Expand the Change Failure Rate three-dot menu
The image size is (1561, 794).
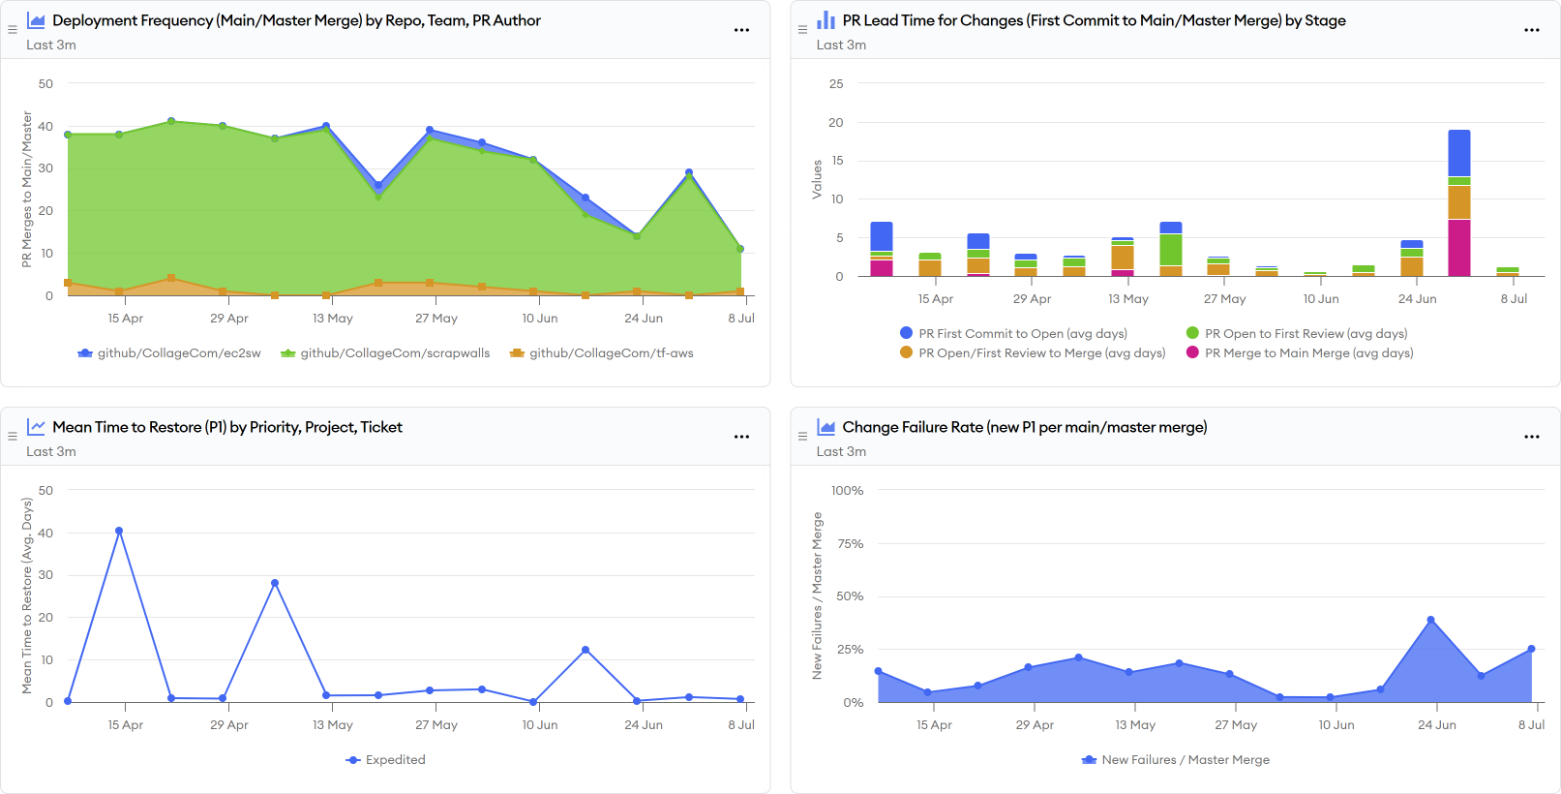[1531, 437]
